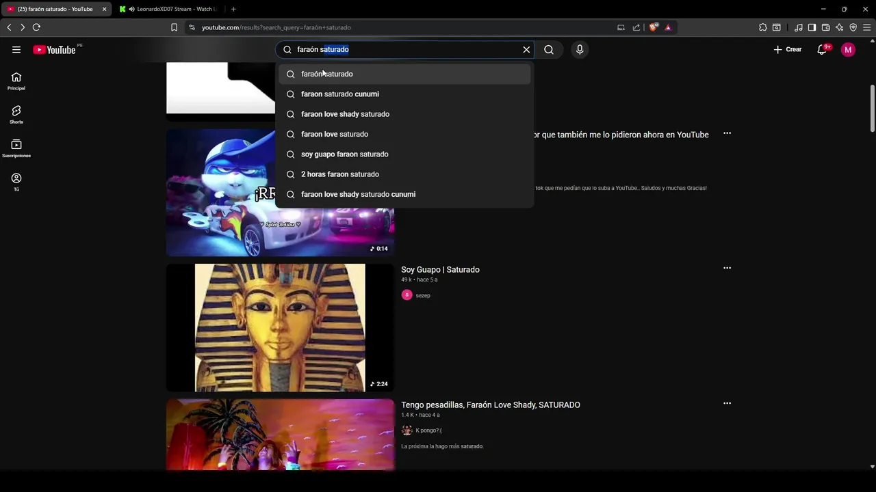
Task: Select suggestion "2 horas faraon saturado"
Action: click(404, 174)
